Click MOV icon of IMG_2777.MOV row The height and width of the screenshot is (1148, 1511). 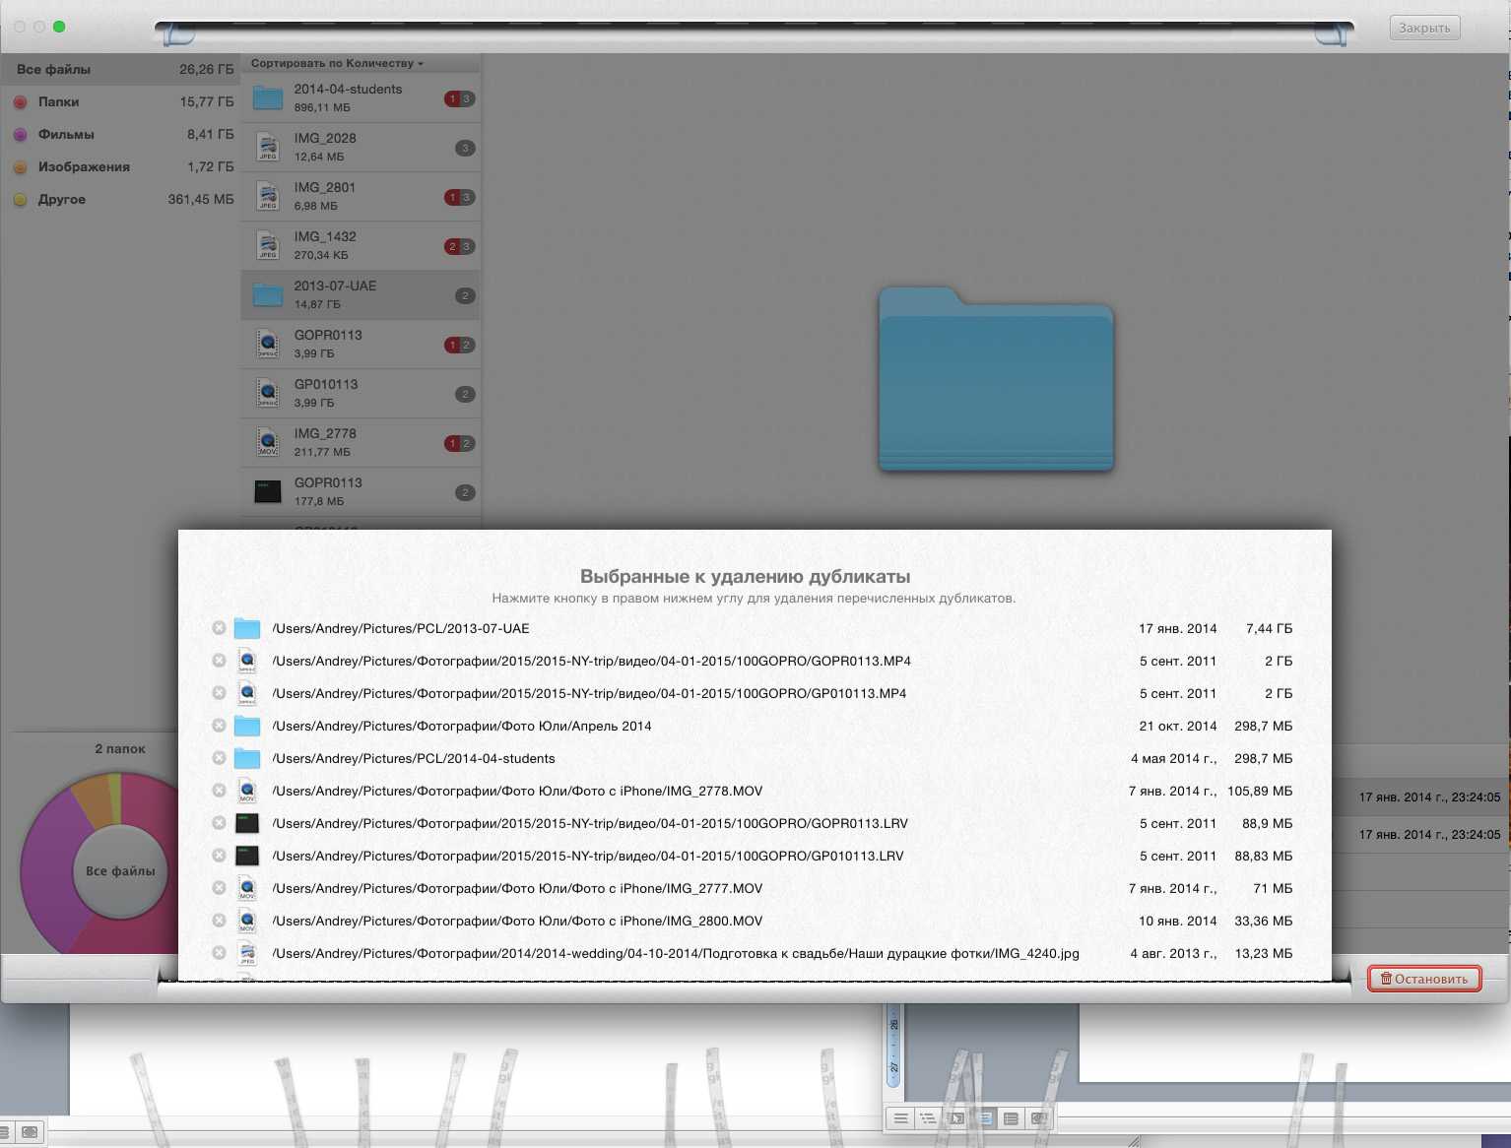tap(247, 888)
